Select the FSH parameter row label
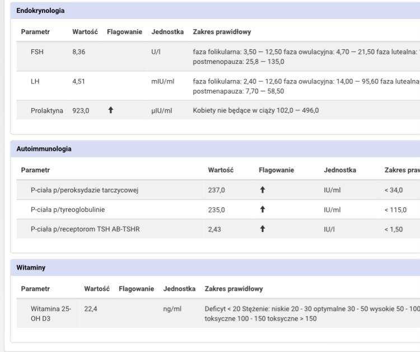This screenshot has height=352, width=420. [37, 52]
